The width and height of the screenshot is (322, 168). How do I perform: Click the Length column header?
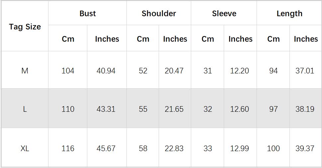click(x=289, y=13)
